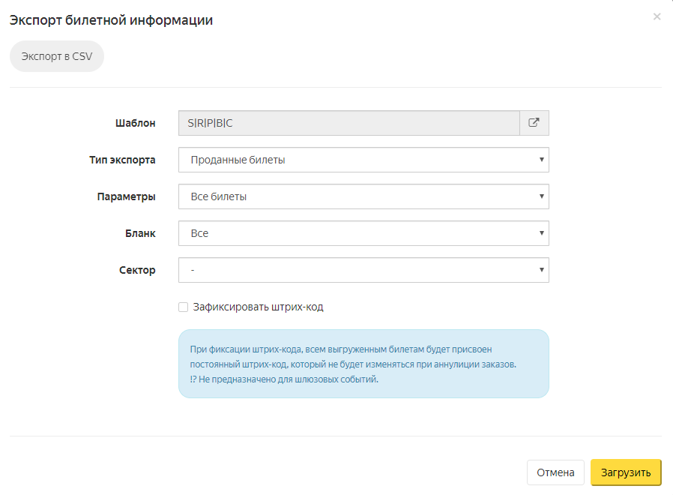673x495 pixels.
Task: Enable the Зафиксировать штрих-код checkbox
Action: tap(183, 307)
